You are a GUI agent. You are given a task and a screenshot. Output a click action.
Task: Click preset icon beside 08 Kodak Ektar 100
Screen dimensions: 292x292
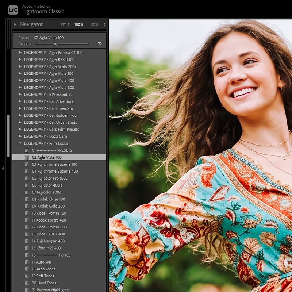click(27, 199)
